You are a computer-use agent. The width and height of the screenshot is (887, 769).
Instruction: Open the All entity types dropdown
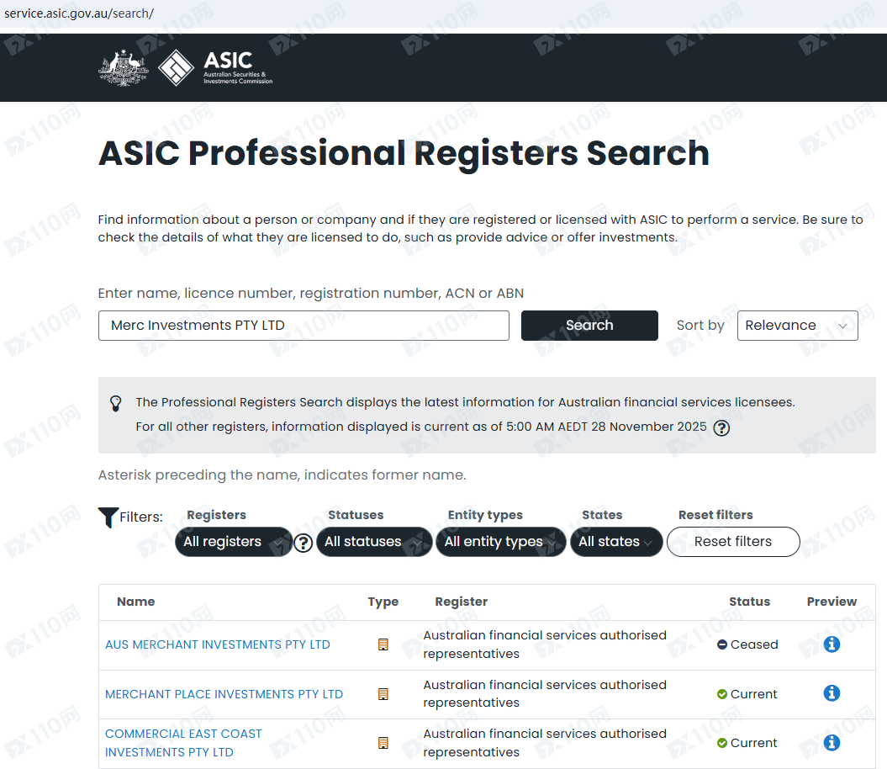point(500,542)
